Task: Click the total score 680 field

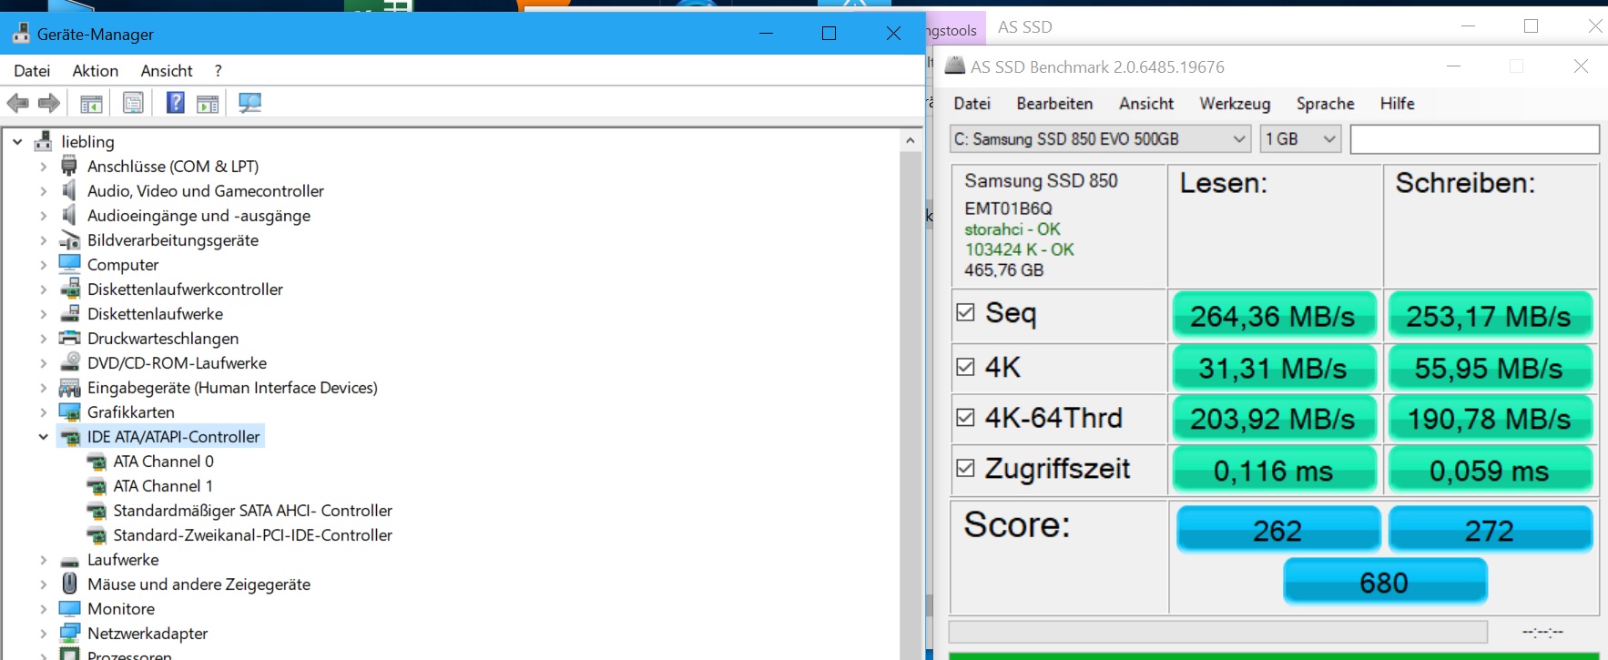Action: (x=1385, y=582)
